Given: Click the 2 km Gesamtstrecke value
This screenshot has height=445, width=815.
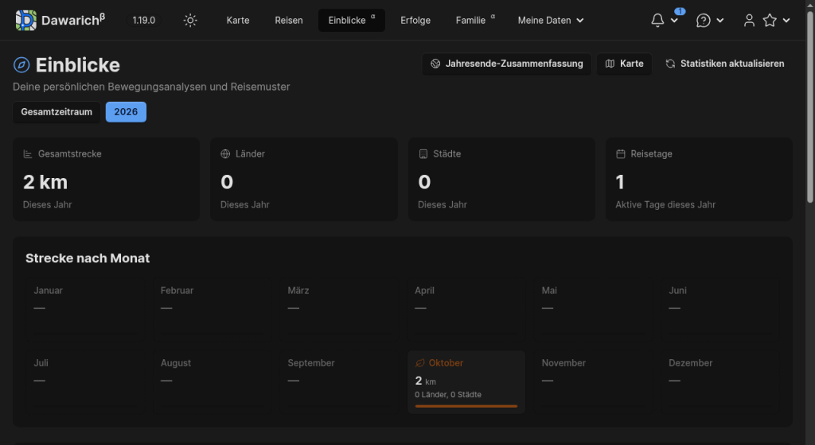Looking at the screenshot, I should coord(45,182).
